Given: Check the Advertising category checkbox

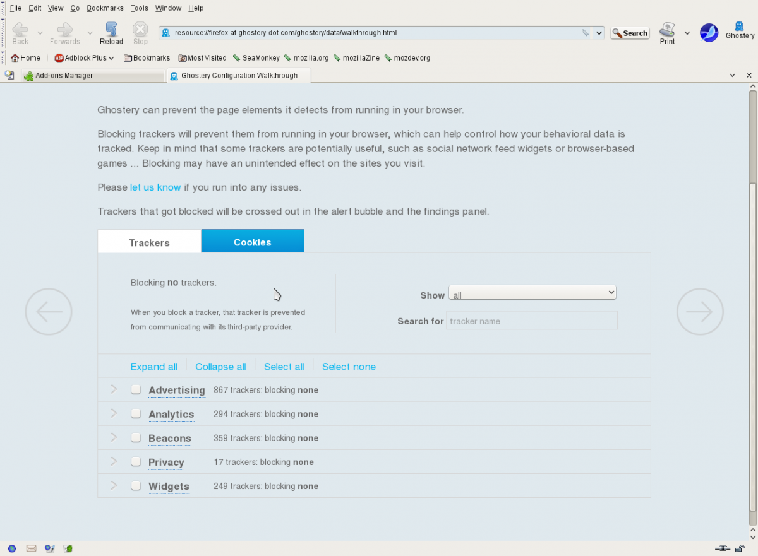Looking at the screenshot, I should (x=136, y=389).
